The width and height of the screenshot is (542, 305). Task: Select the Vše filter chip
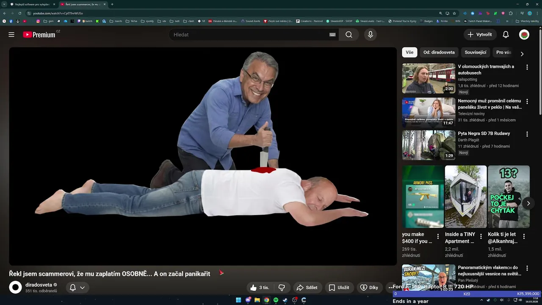pos(409,53)
